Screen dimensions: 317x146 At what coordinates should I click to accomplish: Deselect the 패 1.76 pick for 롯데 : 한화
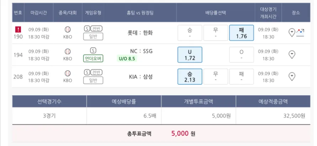(x=241, y=33)
